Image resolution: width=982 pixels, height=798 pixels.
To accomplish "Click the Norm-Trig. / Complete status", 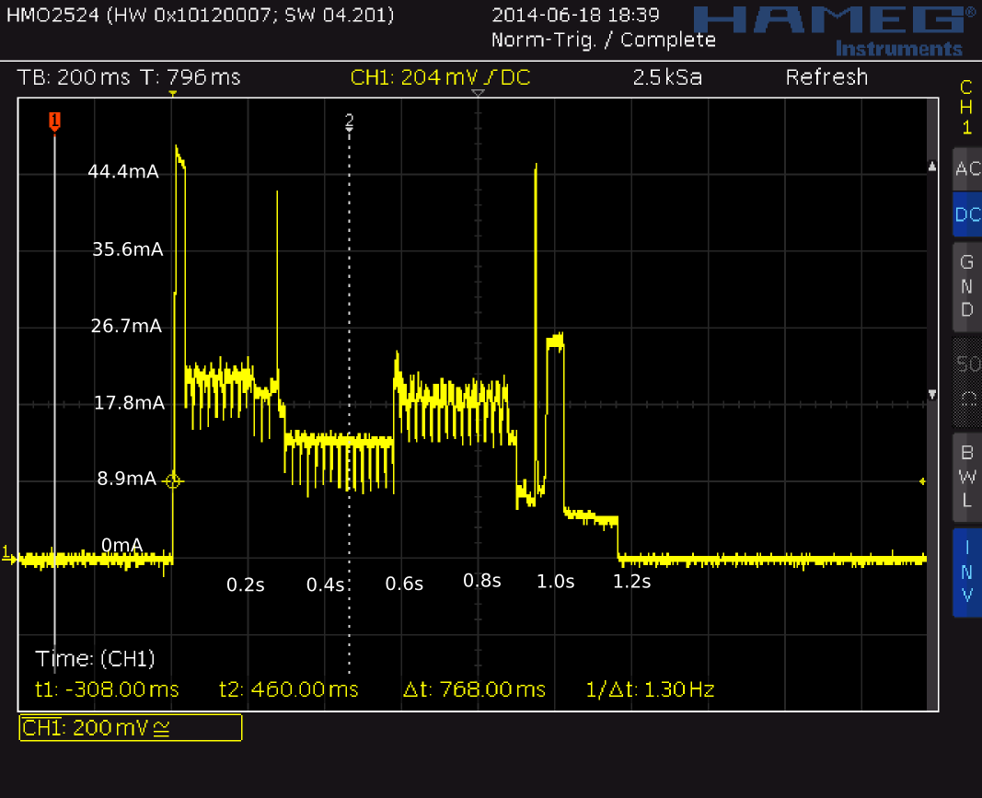I will point(603,40).
